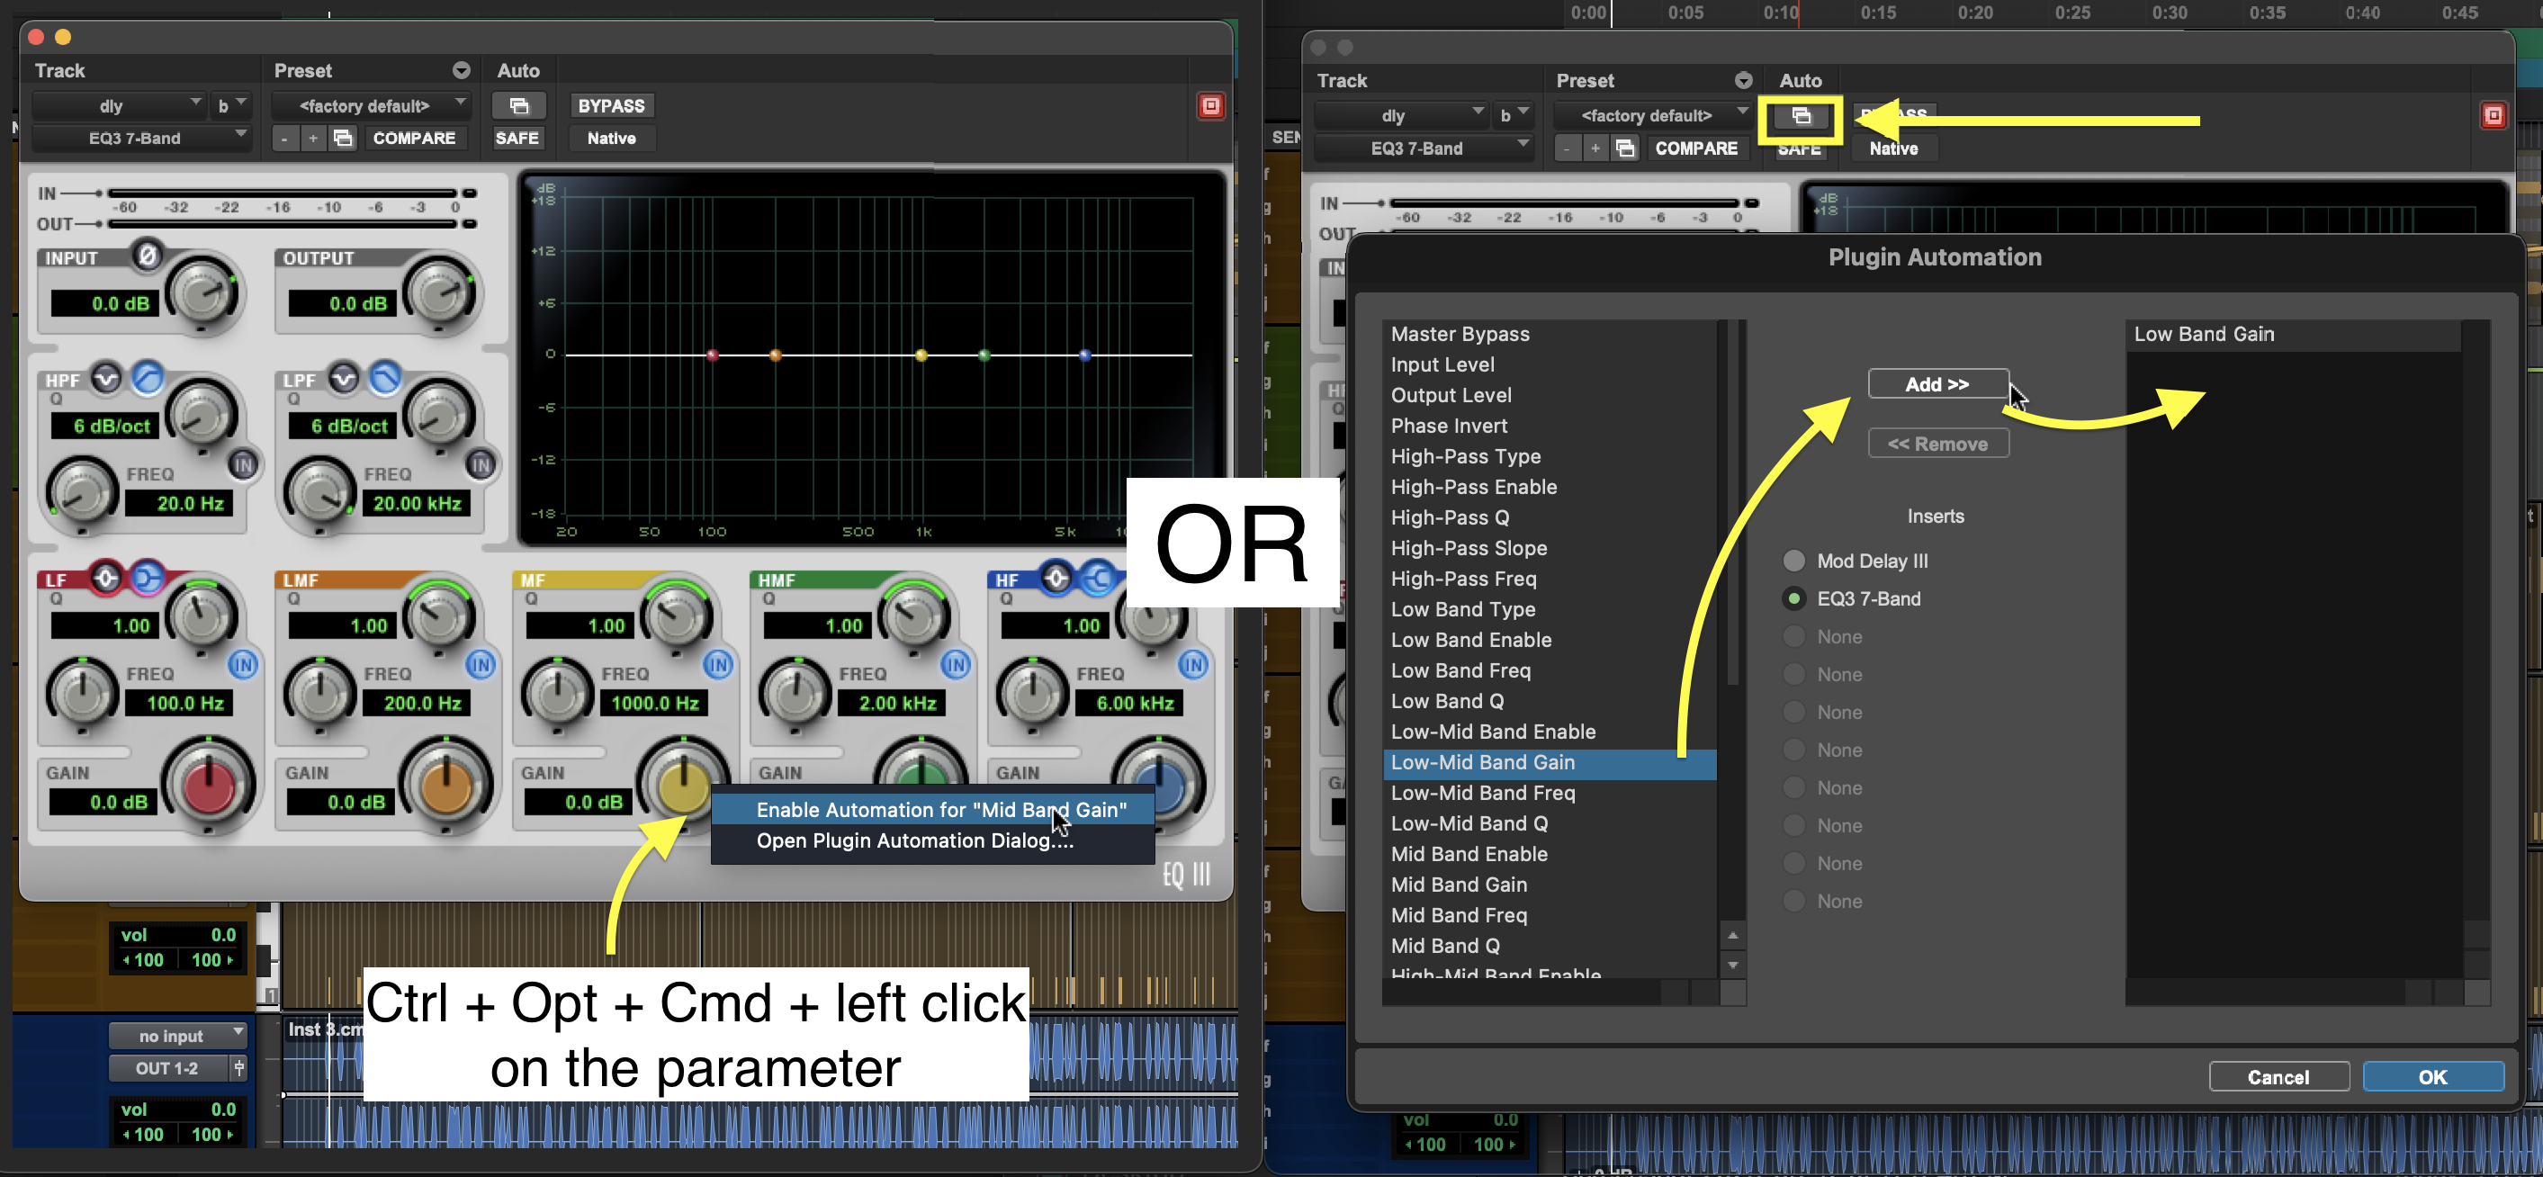
Task: Click 0:20 mark on timeline ruler
Action: pyautogui.click(x=1975, y=13)
